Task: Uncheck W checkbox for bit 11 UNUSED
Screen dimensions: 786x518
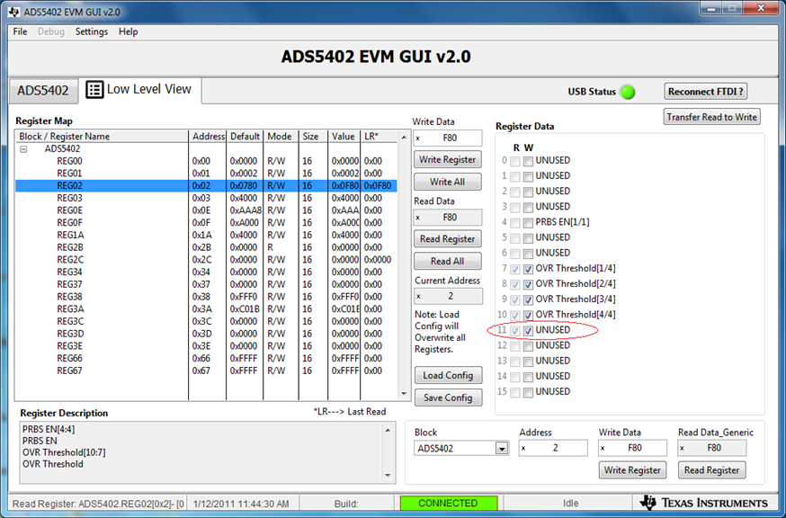Action: click(x=528, y=331)
